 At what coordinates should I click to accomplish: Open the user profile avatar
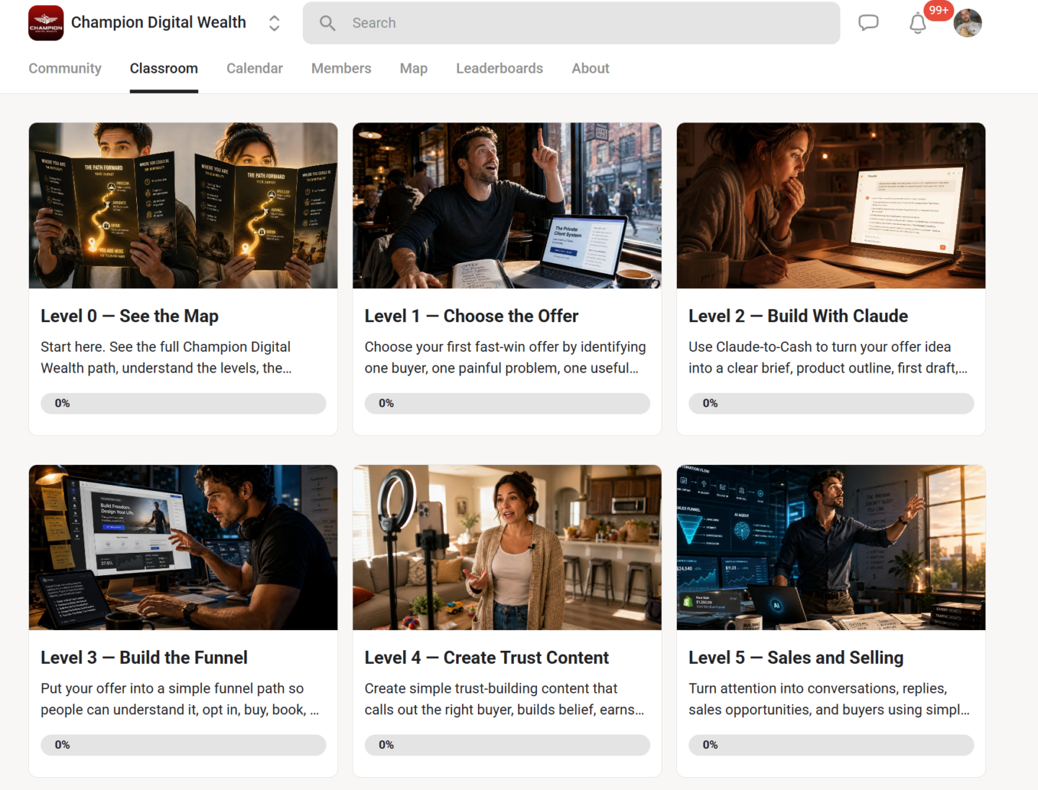tap(967, 23)
